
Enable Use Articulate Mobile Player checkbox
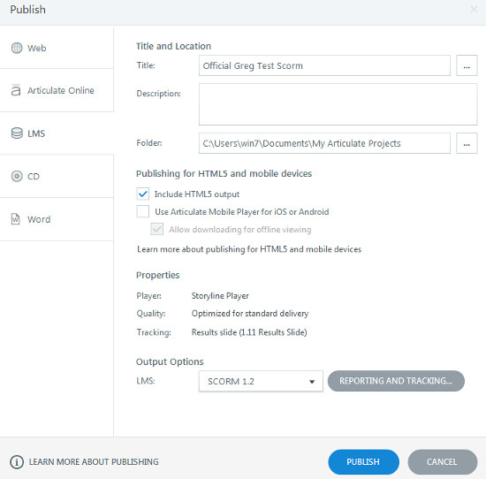pyautogui.click(x=143, y=212)
